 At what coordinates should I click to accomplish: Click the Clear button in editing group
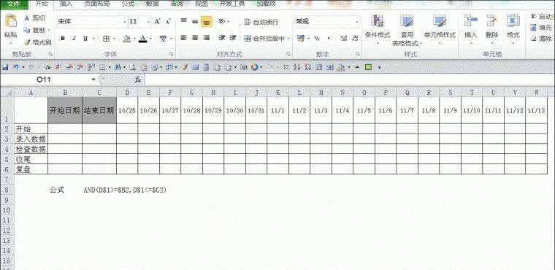(x=541, y=39)
